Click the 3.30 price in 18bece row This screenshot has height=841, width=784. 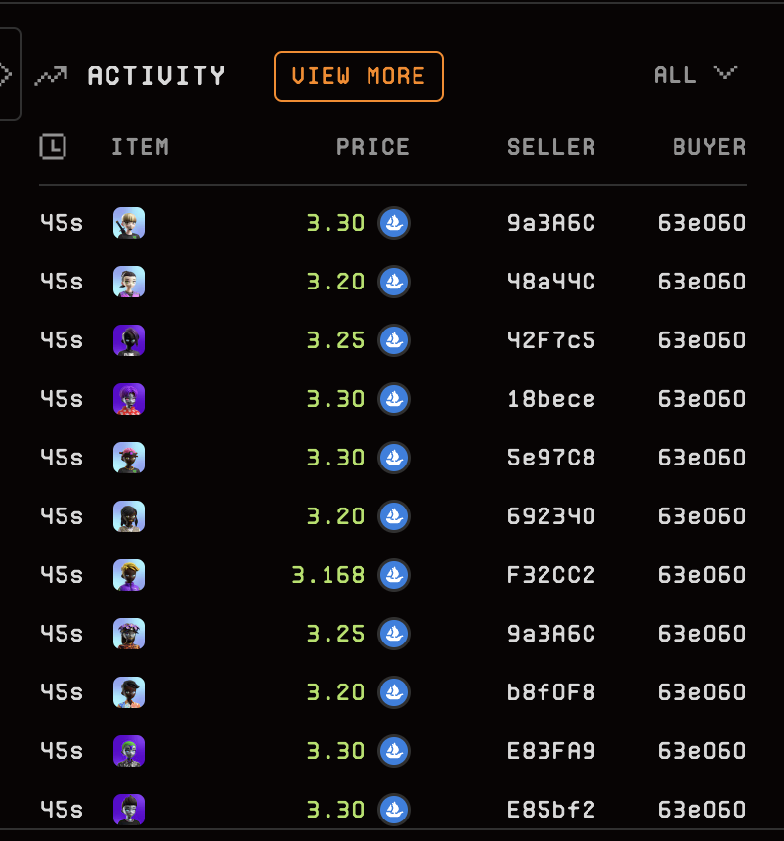coord(335,399)
